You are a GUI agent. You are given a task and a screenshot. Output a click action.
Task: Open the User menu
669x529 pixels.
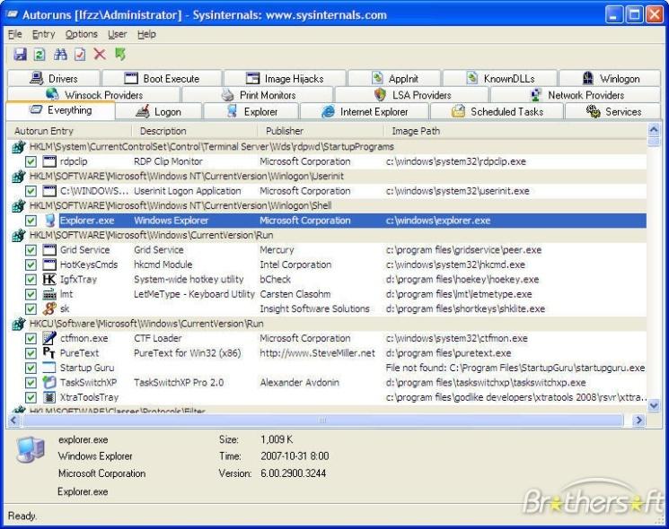117,34
